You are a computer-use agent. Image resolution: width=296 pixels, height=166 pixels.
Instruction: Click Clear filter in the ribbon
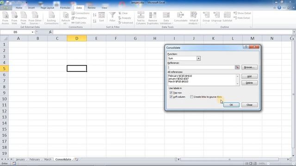coord(123,13)
